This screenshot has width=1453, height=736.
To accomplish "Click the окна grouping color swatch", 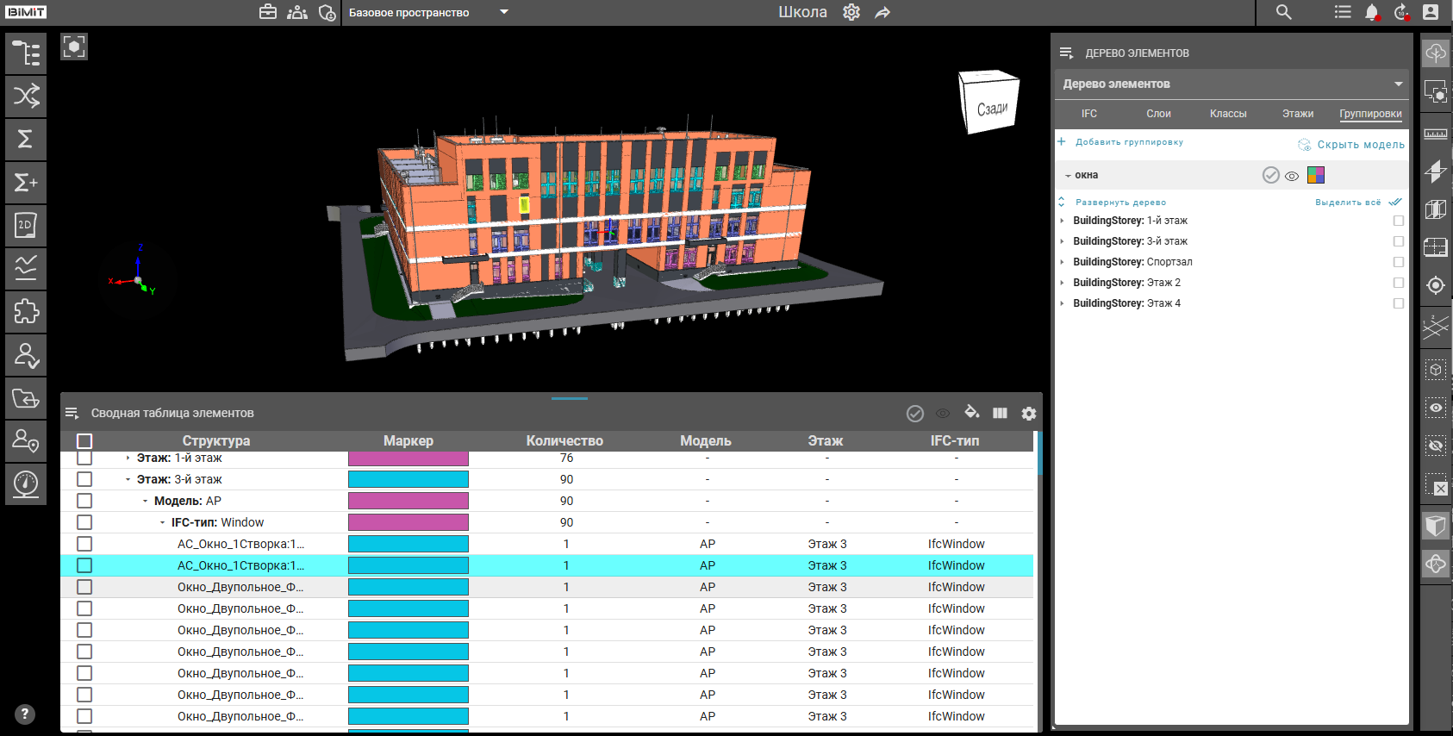I will [1315, 175].
